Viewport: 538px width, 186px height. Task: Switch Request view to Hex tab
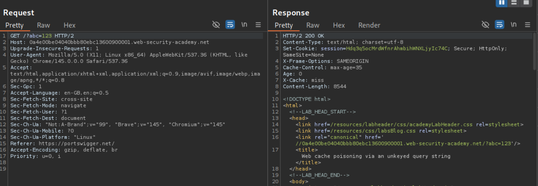(69, 25)
